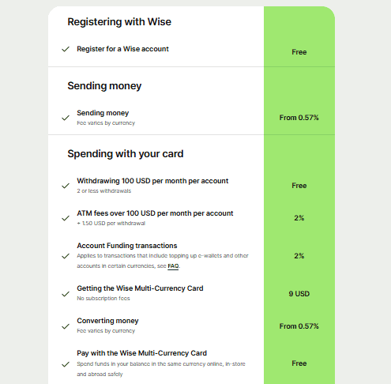Click the From 0.57% sending money fee
The image size is (391, 384).
tap(299, 118)
